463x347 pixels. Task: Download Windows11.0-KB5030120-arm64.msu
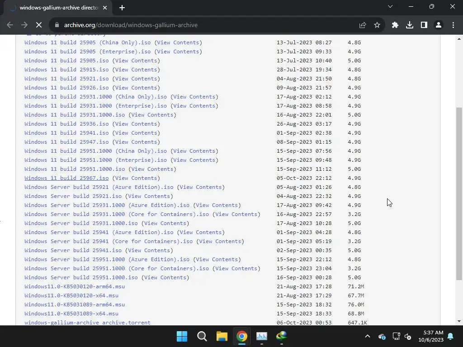[x=75, y=286]
